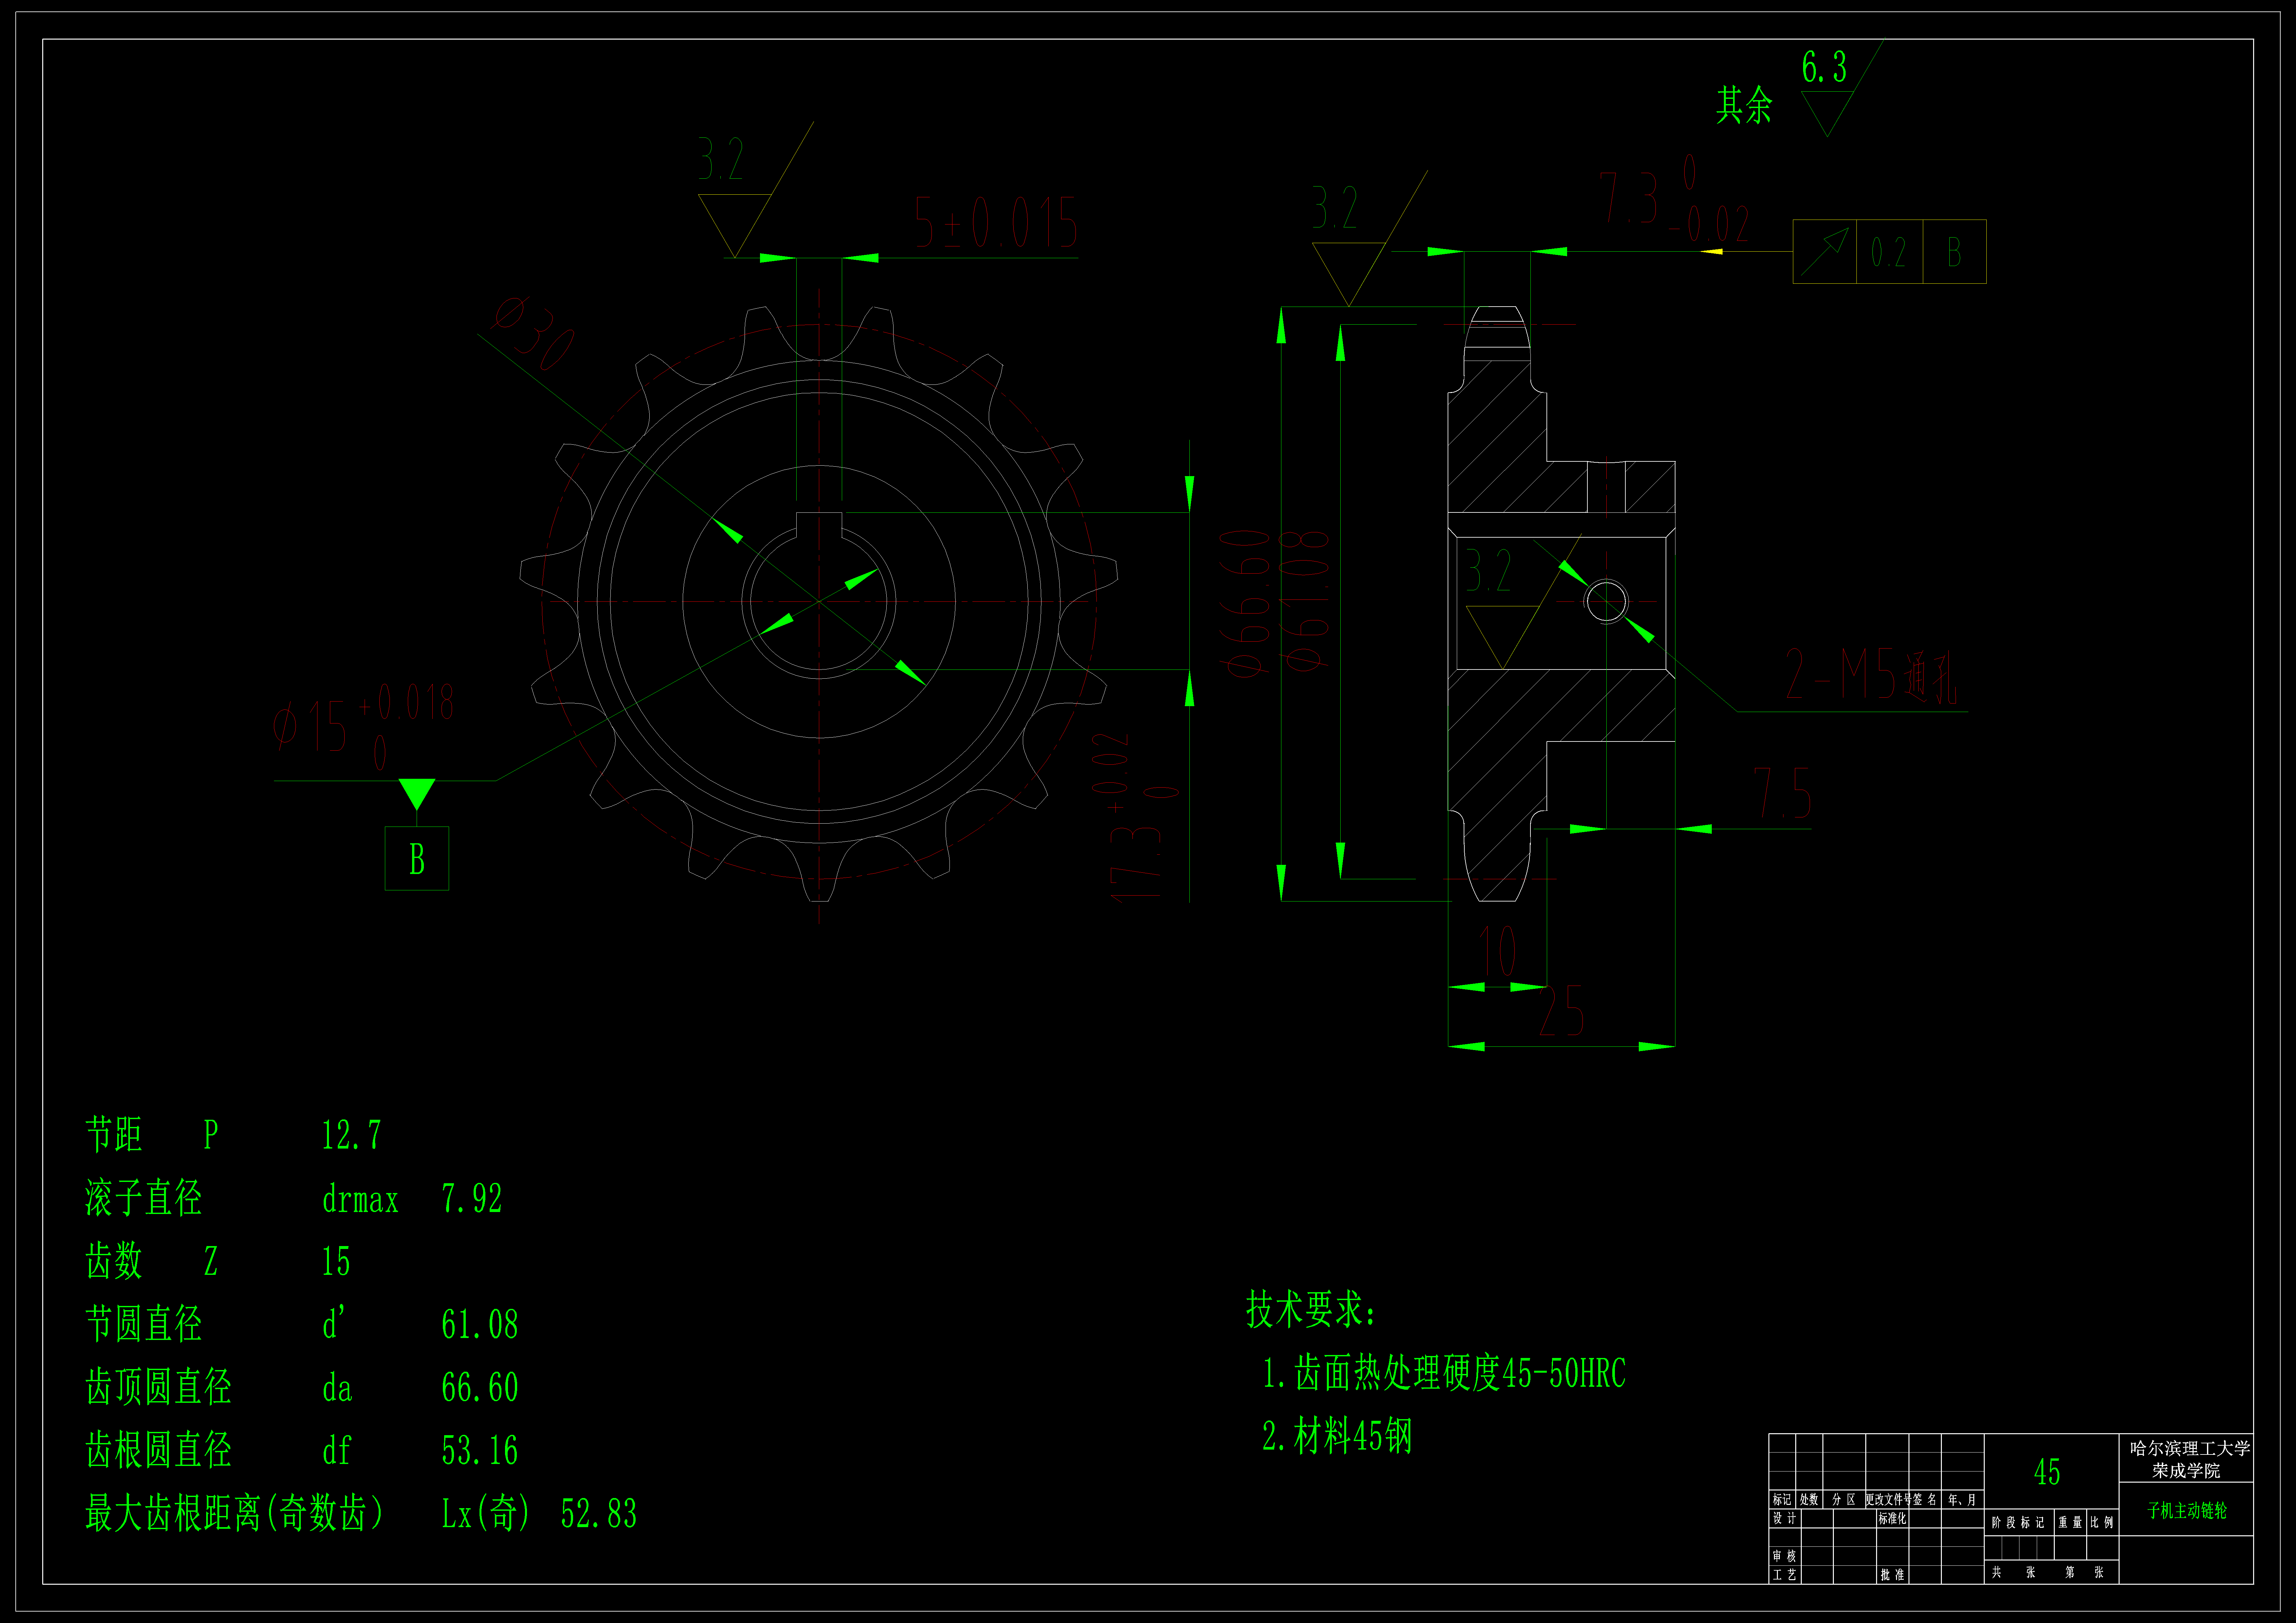Viewport: 2296px width, 1623px height.
Task: Click the "齿数" parameter label
Action: [x=114, y=1261]
